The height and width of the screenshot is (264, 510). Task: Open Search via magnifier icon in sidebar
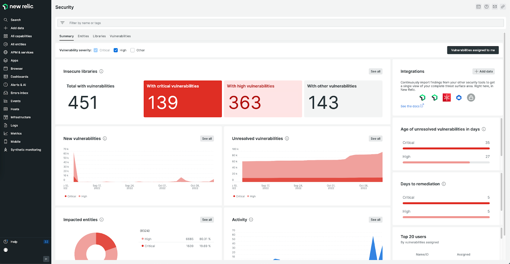[5, 20]
